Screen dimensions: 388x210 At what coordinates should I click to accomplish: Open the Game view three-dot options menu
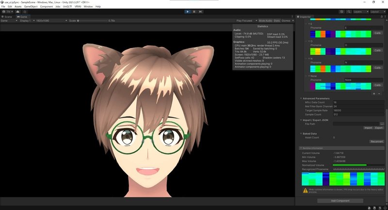coord(292,16)
